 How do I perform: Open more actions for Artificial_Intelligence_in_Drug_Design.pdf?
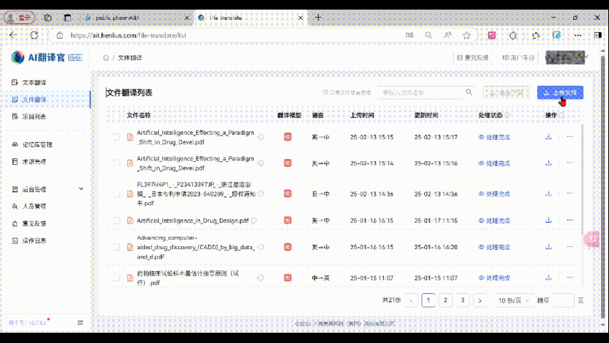[569, 220]
